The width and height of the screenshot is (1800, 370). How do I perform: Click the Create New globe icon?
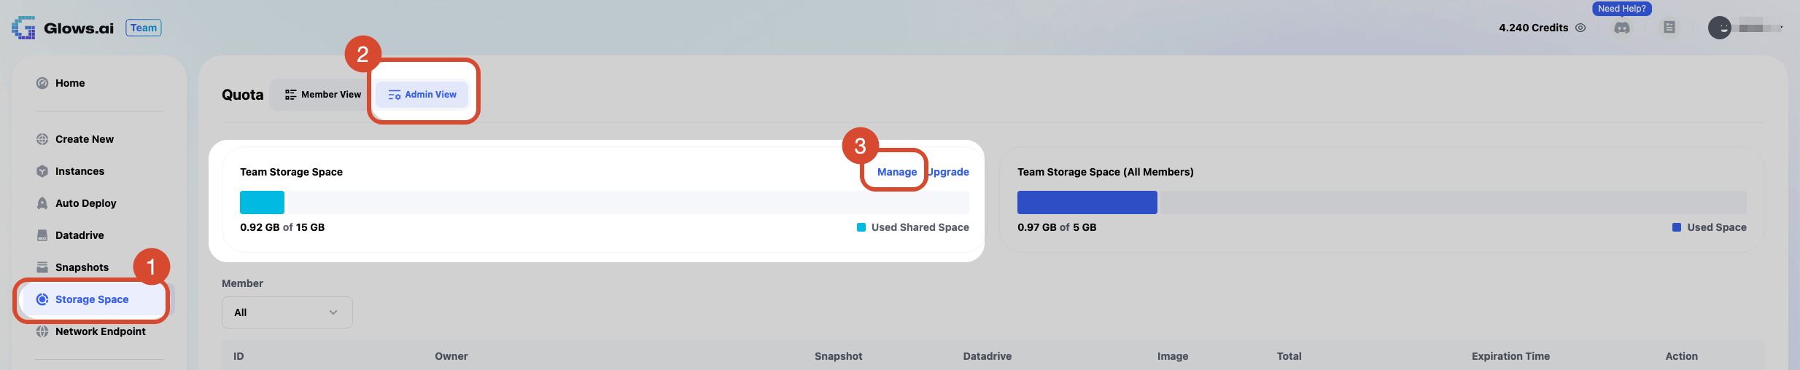(x=42, y=139)
